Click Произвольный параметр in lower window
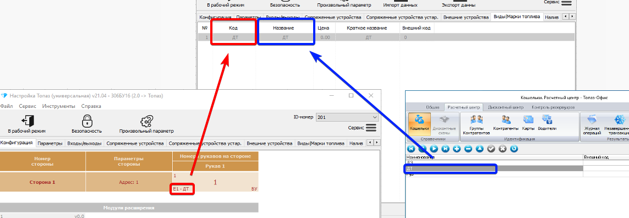The width and height of the screenshot is (629, 218). point(146,124)
